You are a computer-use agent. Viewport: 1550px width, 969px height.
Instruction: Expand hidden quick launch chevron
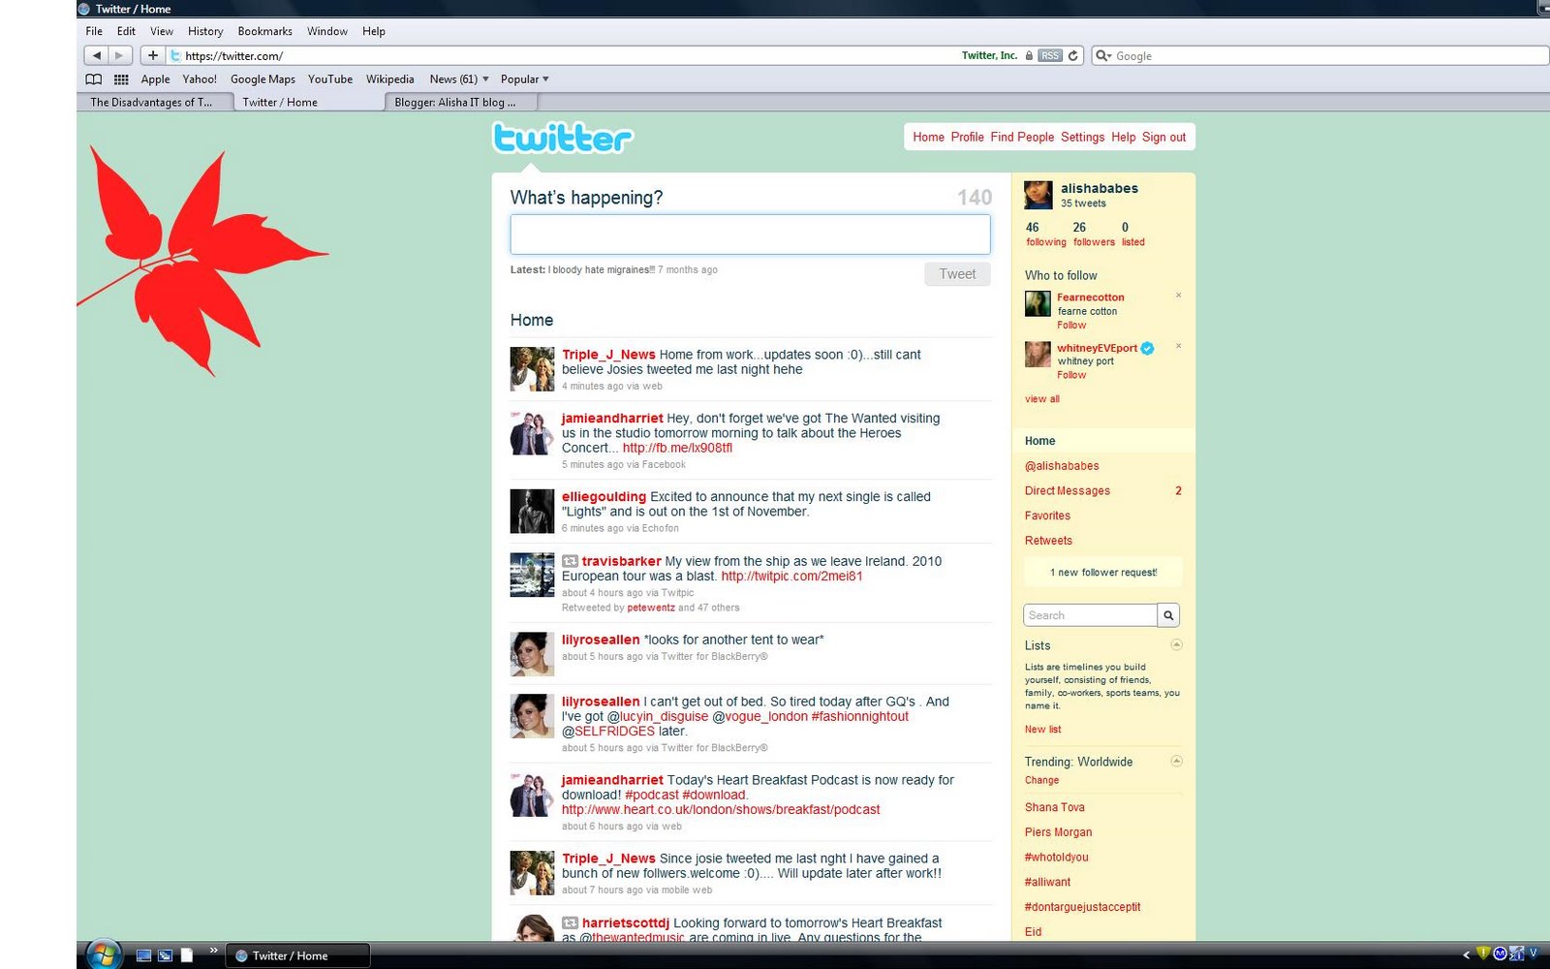tap(213, 950)
